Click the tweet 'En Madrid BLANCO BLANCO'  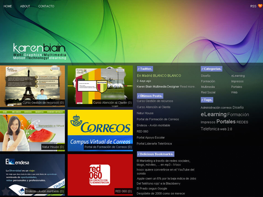(x=159, y=76)
